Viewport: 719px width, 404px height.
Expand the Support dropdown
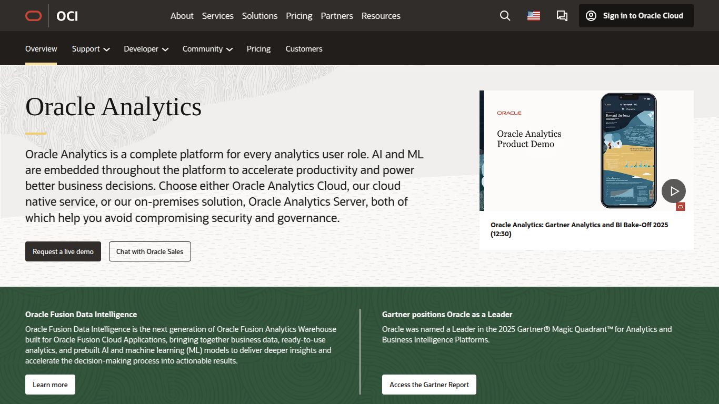91,48
